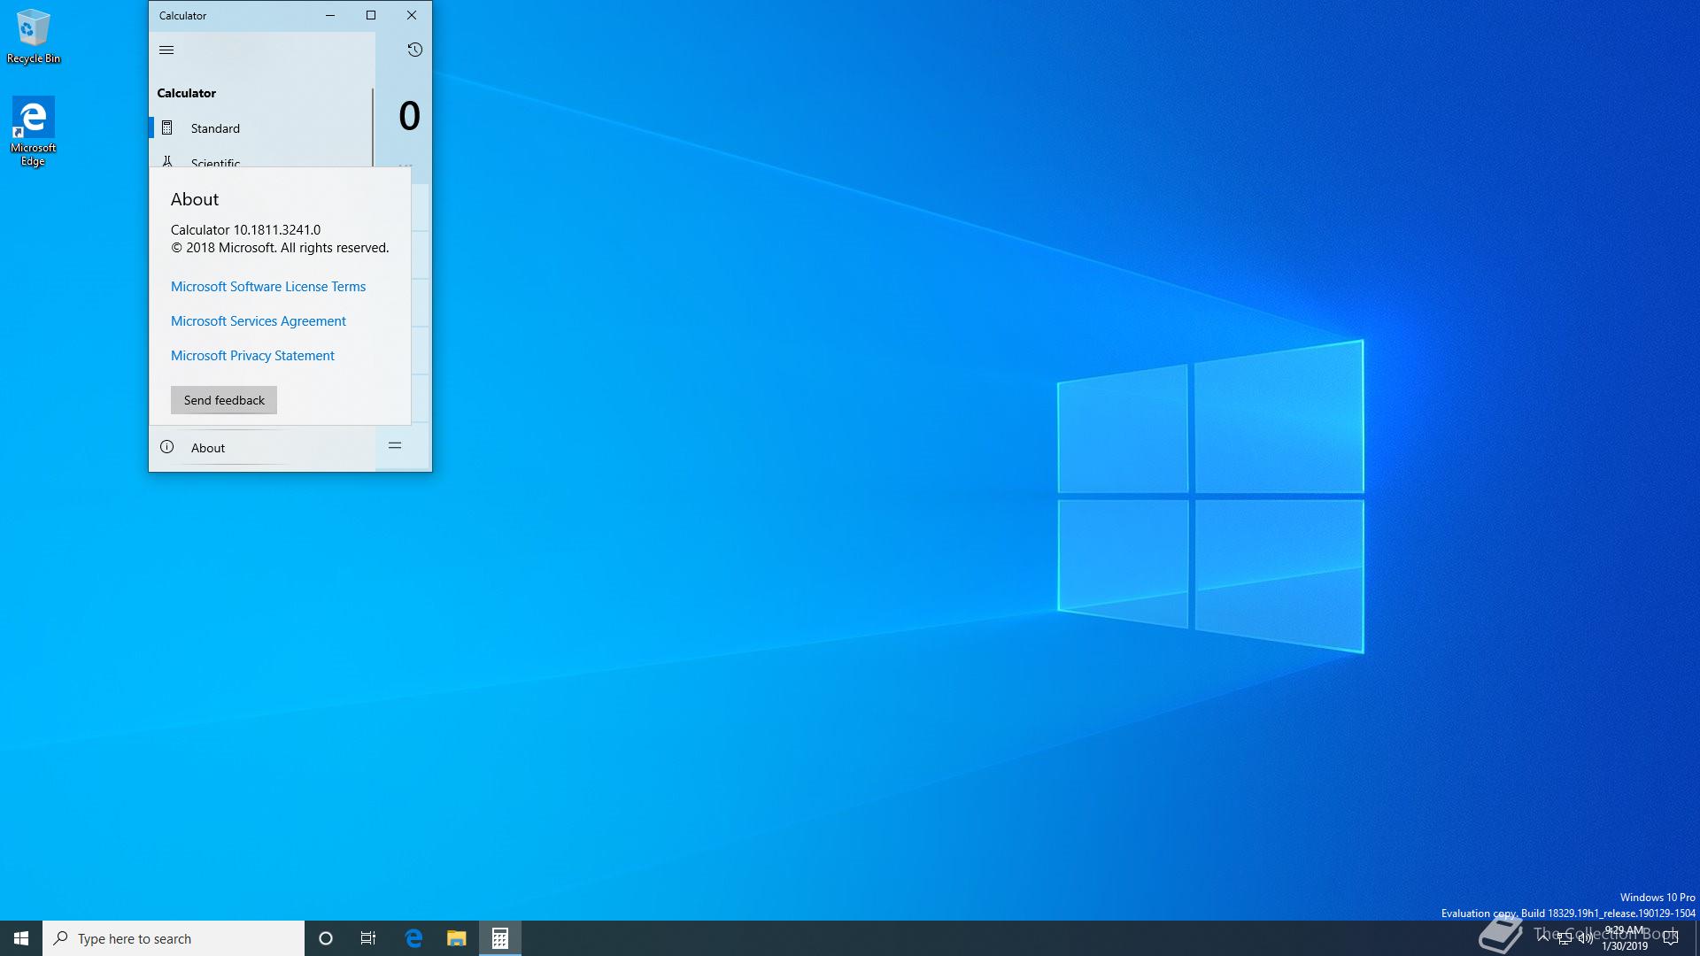Click the equals button in Calculator
This screenshot has height=956, width=1700.
click(395, 446)
